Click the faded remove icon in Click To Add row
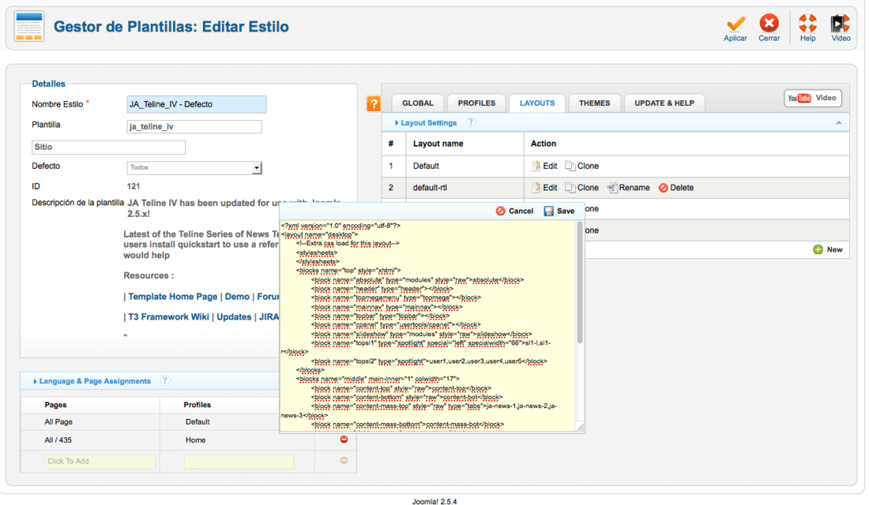The image size is (869, 505). tap(344, 461)
